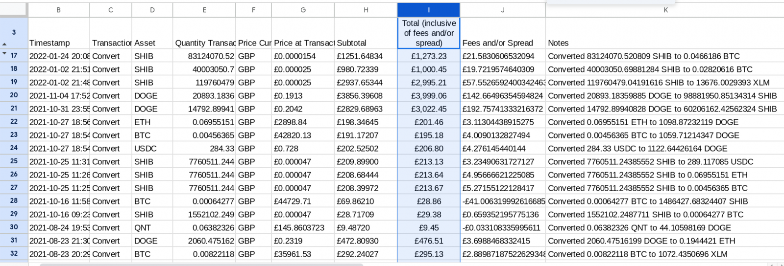Select the £1251.64834 subtotal cell
784x266 pixels.
tap(366, 56)
